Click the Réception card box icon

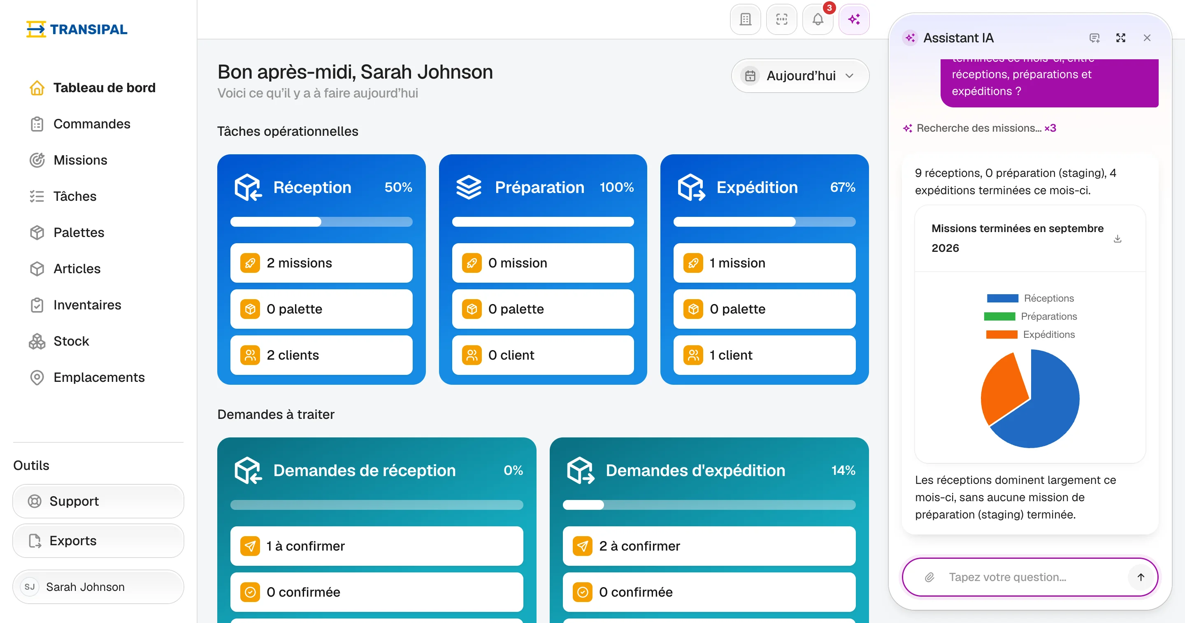click(249, 187)
